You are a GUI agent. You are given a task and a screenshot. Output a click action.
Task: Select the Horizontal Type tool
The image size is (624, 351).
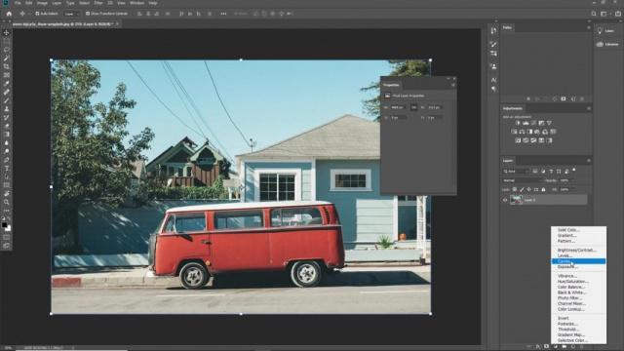[7, 169]
